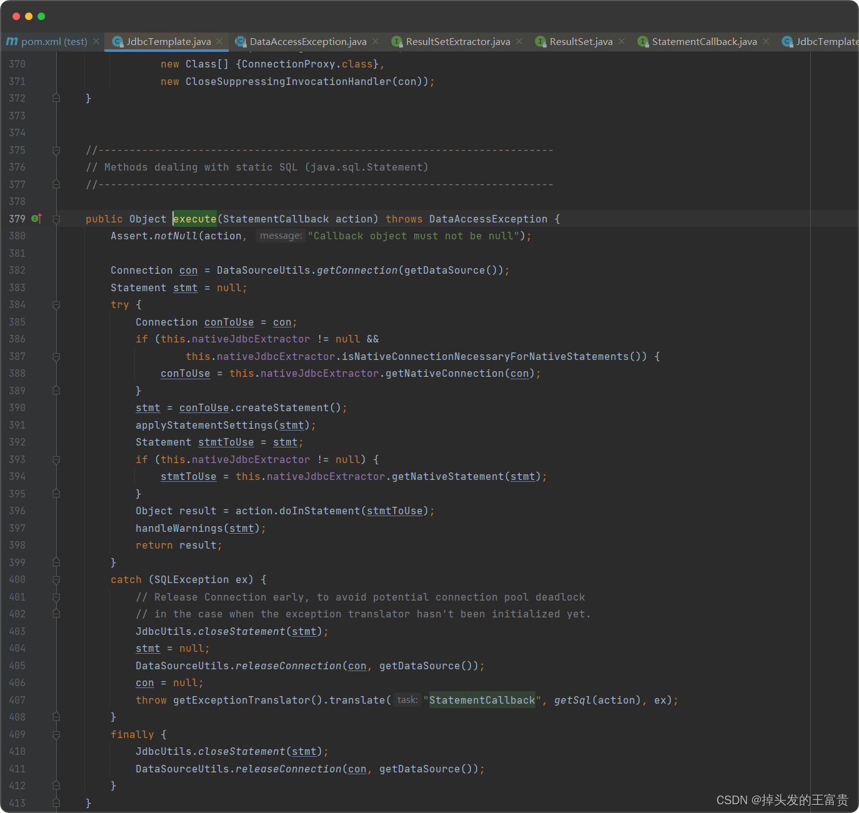Click fold end marker at line 372
Image resolution: width=859 pixels, height=813 pixels.
[x=56, y=98]
